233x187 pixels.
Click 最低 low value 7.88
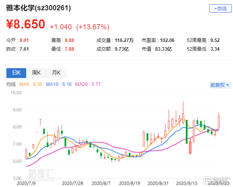(x=69, y=49)
